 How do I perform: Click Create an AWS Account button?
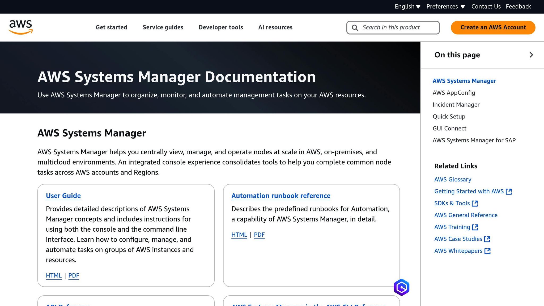(493, 27)
